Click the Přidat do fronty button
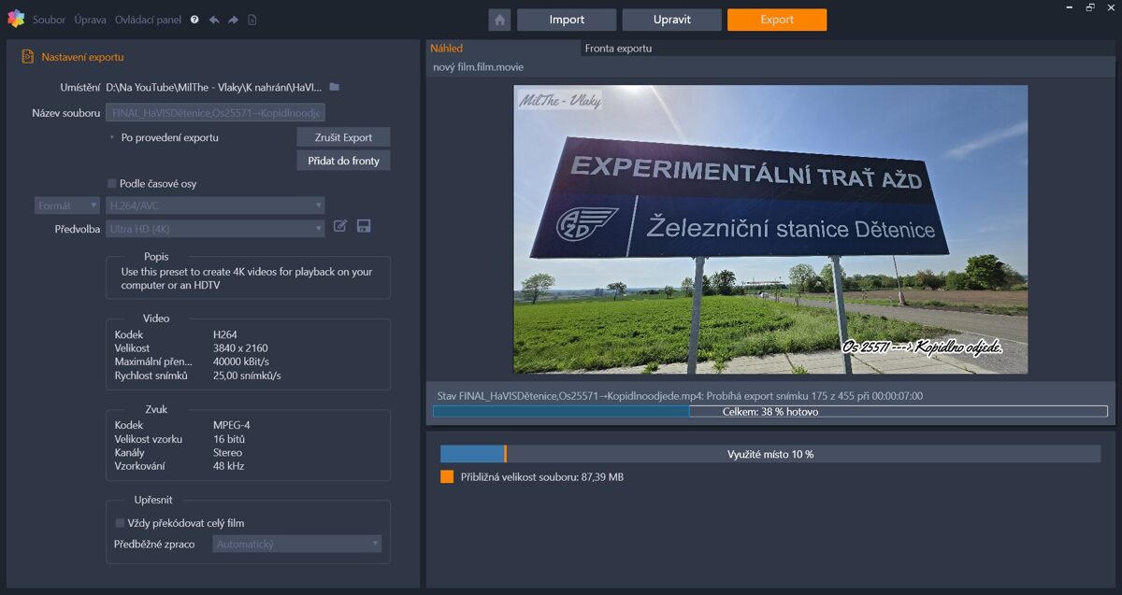This screenshot has height=595, width=1122. click(x=343, y=161)
